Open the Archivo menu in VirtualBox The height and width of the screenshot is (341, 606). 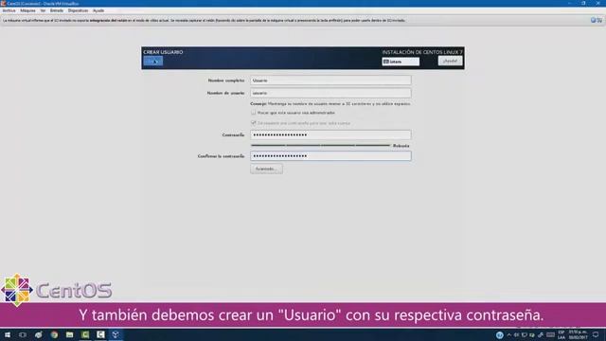click(x=9, y=10)
